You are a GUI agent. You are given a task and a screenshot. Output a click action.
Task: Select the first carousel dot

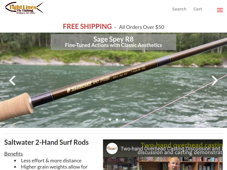pos(103,120)
